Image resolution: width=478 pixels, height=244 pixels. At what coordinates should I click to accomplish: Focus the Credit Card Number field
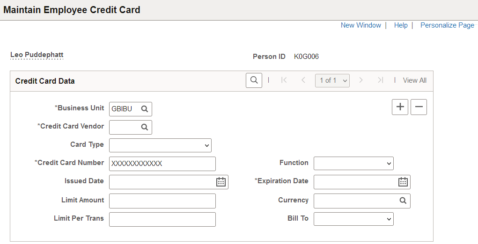point(162,164)
